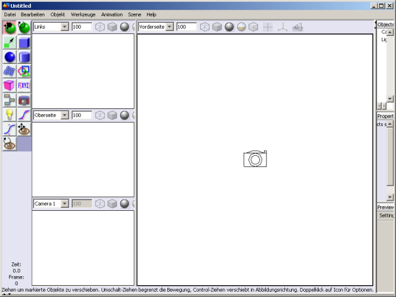Set smooth sphere display in Links view
The height and width of the screenshot is (297, 396).
pos(125,27)
